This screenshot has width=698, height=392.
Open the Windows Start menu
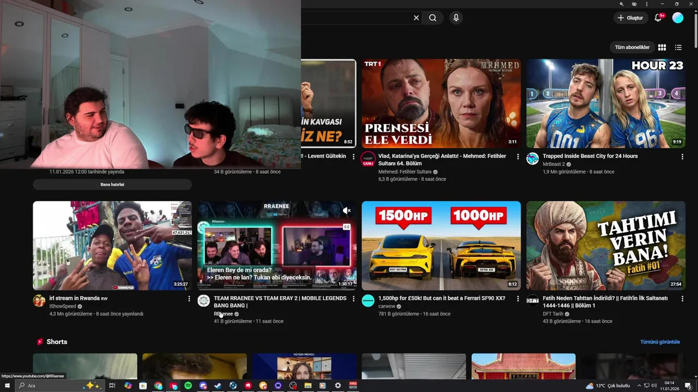tap(7, 385)
